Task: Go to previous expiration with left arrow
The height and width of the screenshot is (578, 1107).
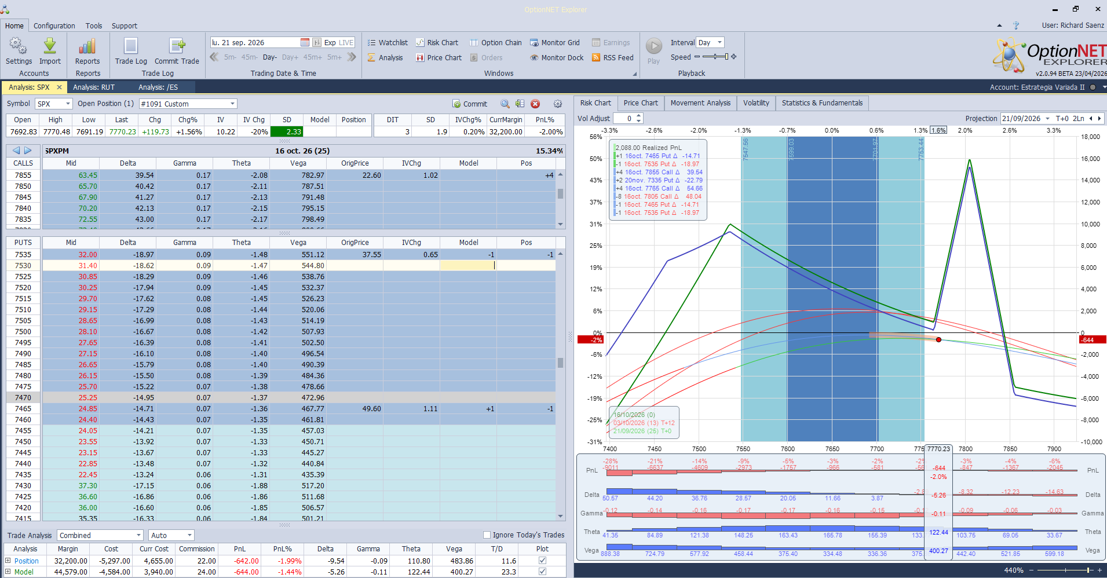Action: (x=16, y=151)
